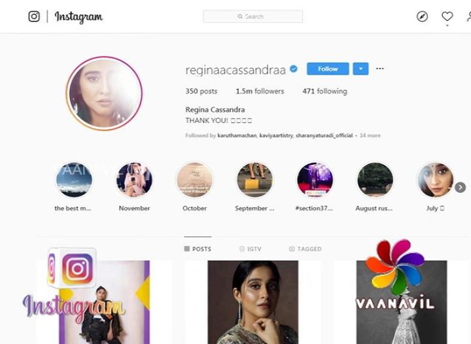Show next story highlights with arrow

coord(460,188)
